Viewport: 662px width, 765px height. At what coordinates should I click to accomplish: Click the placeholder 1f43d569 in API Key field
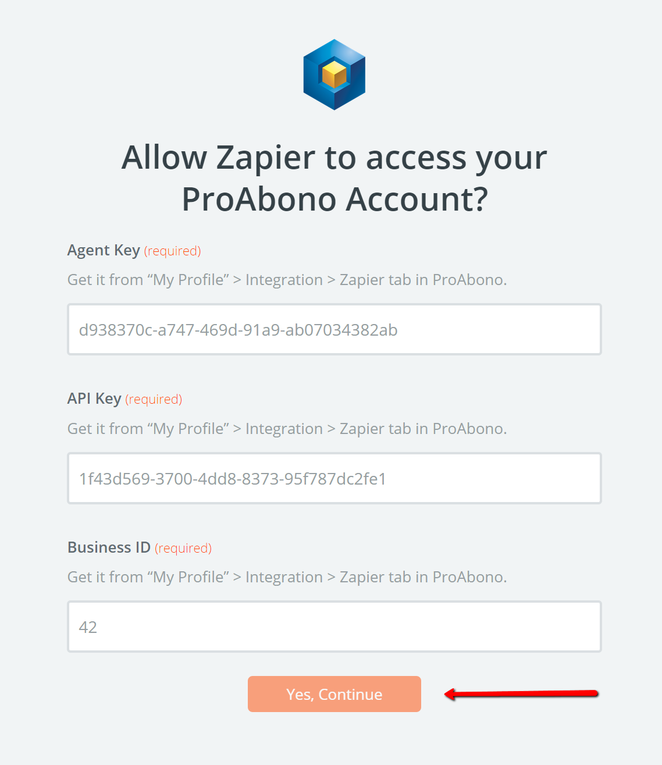pos(233,479)
